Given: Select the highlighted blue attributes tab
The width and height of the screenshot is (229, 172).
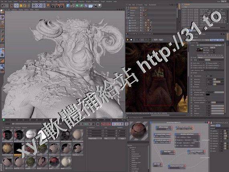Looking at the screenshot, I should [x=217, y=40].
